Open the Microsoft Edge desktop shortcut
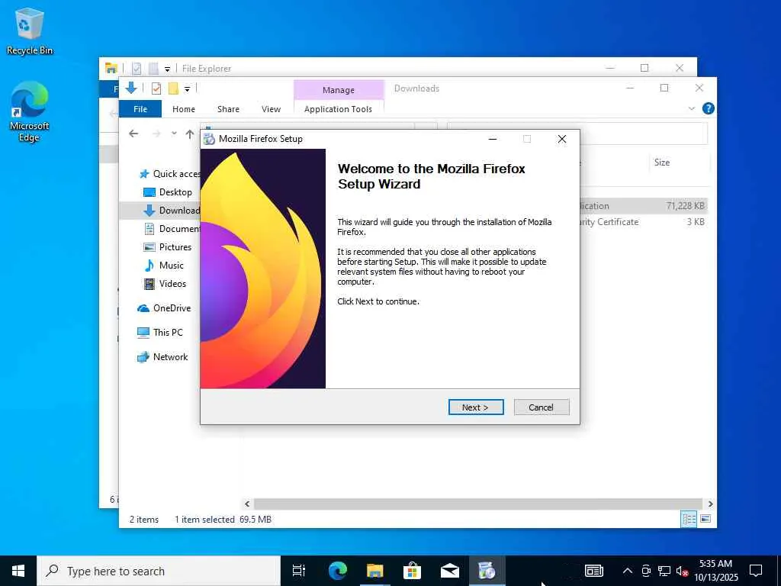This screenshot has width=781, height=586. 30,112
